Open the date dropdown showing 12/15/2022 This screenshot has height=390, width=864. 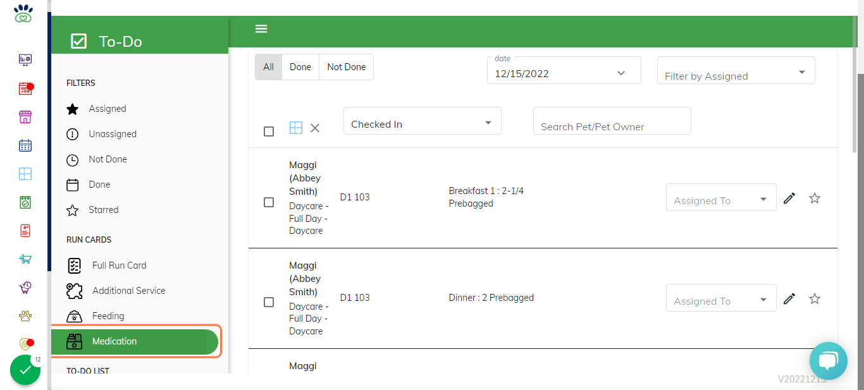tap(564, 70)
